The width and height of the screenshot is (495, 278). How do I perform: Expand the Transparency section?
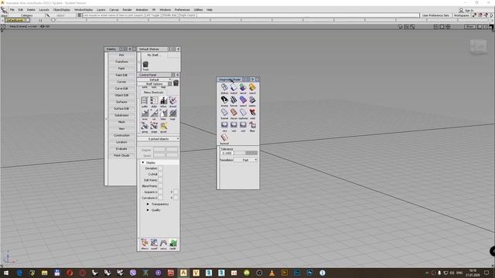(148, 204)
